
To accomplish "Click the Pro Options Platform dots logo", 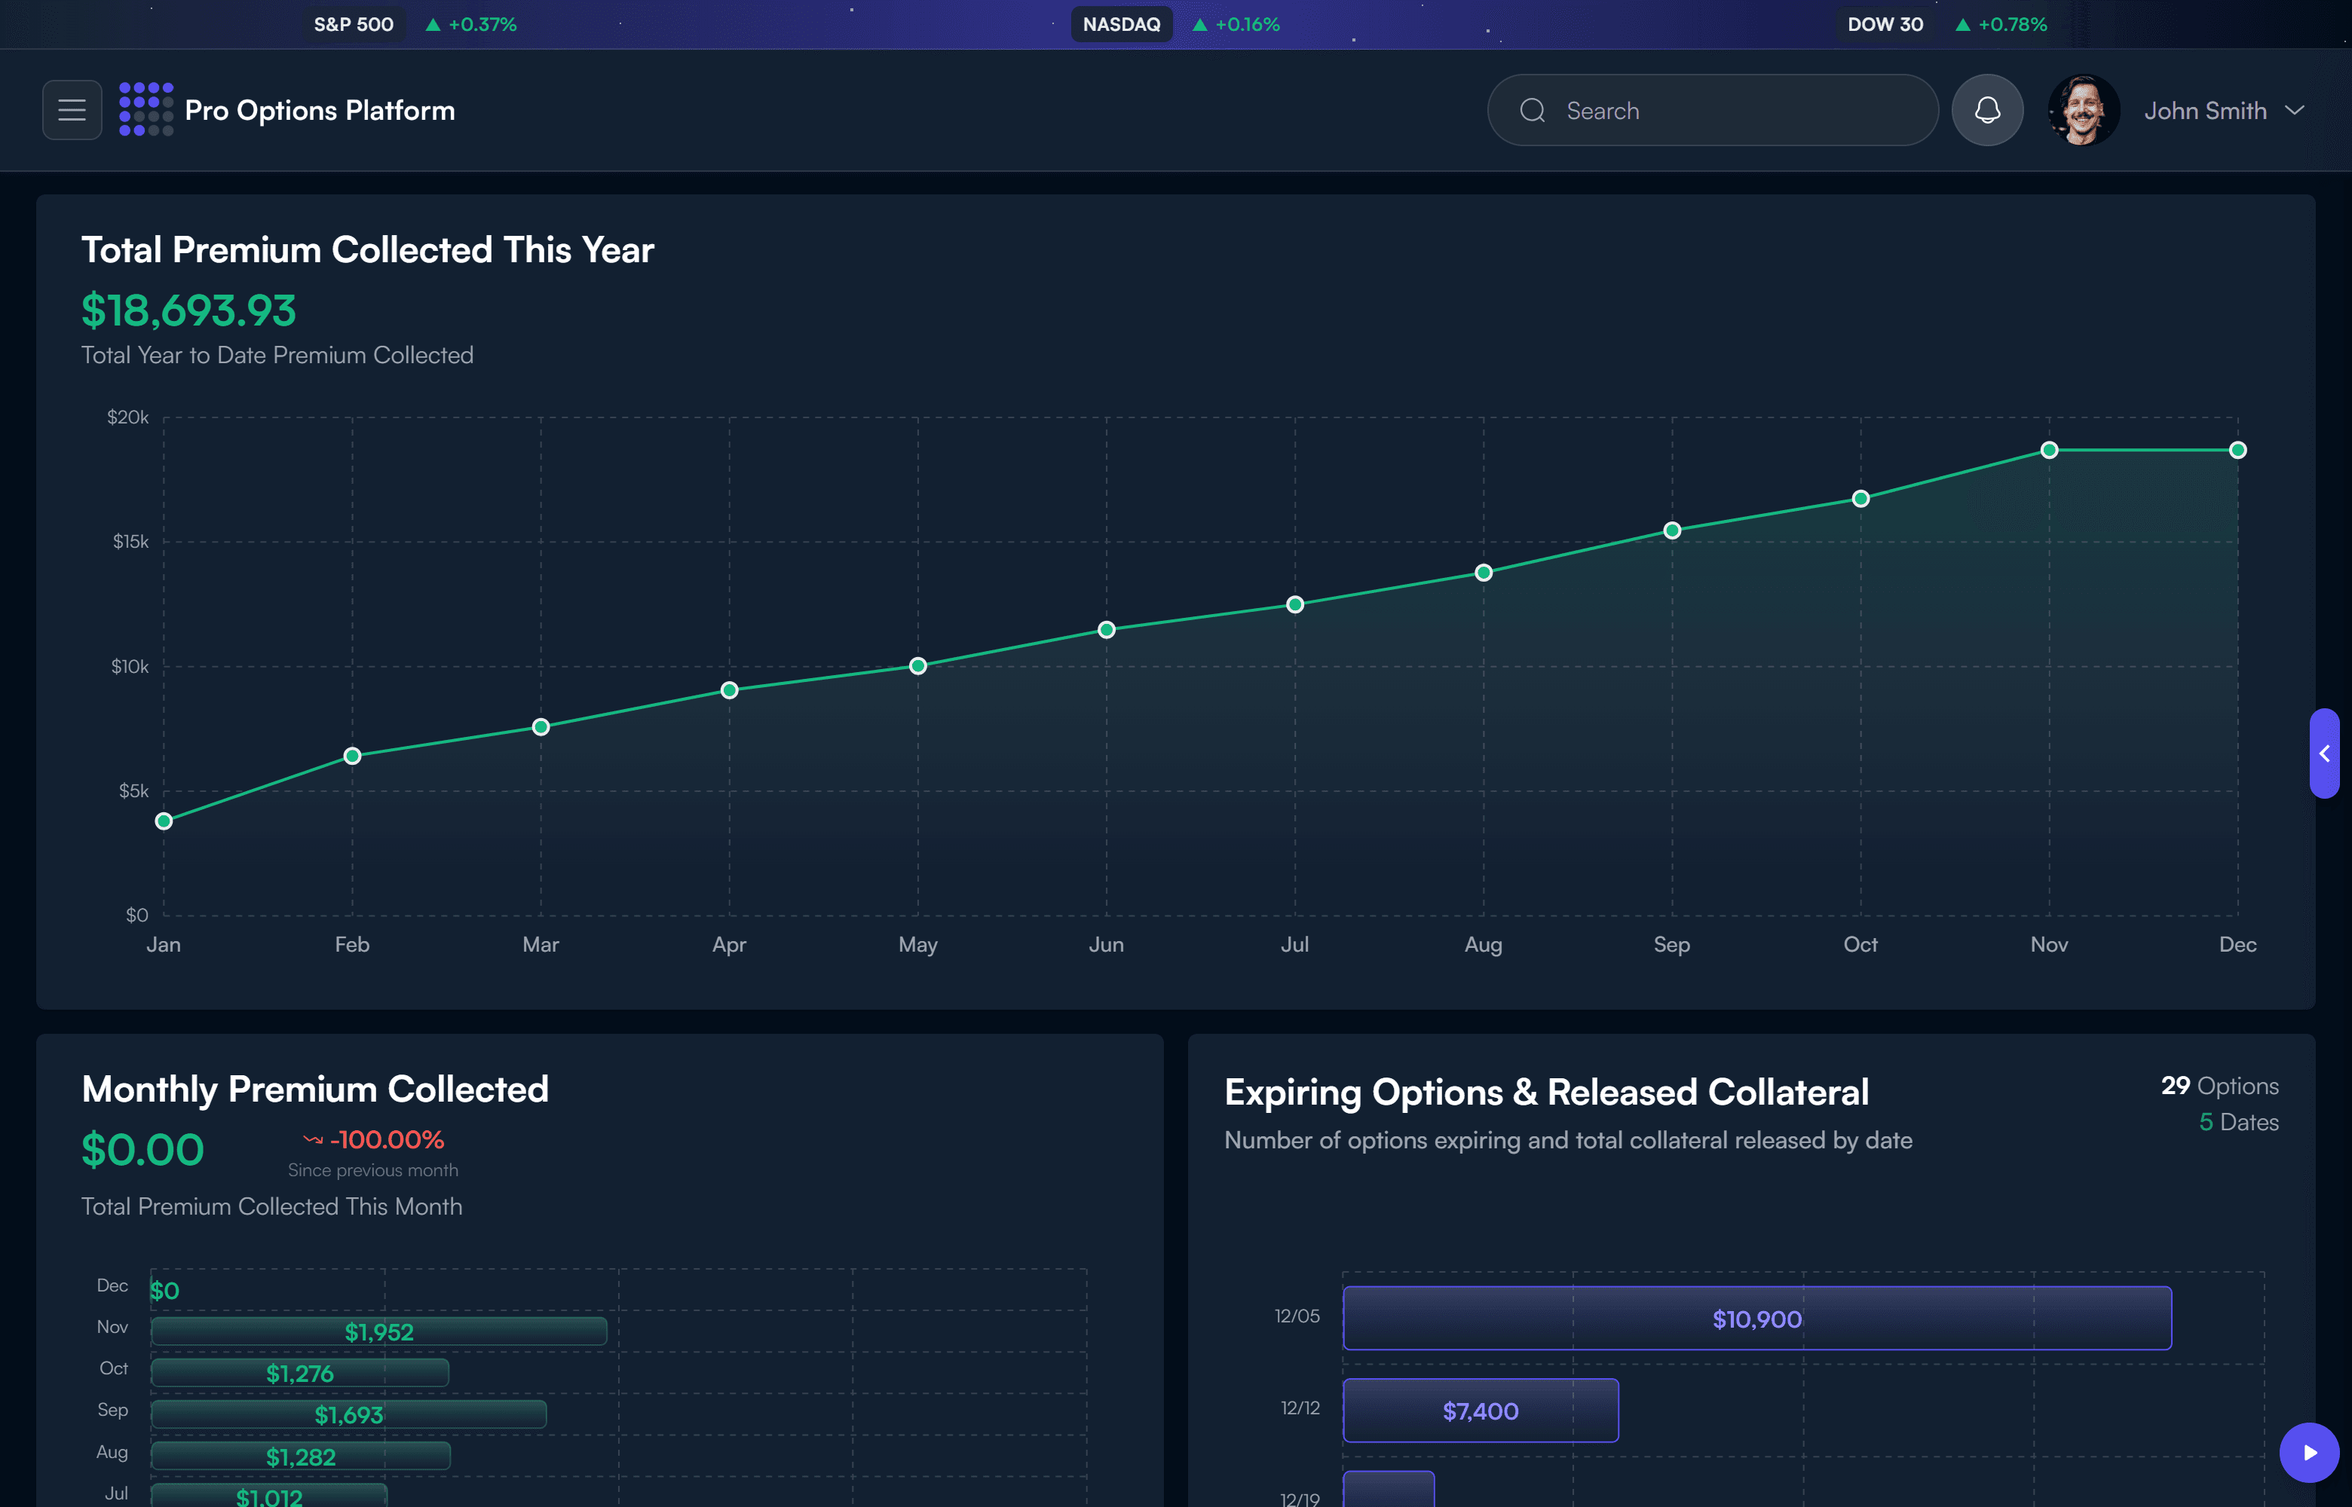I will click(145, 109).
